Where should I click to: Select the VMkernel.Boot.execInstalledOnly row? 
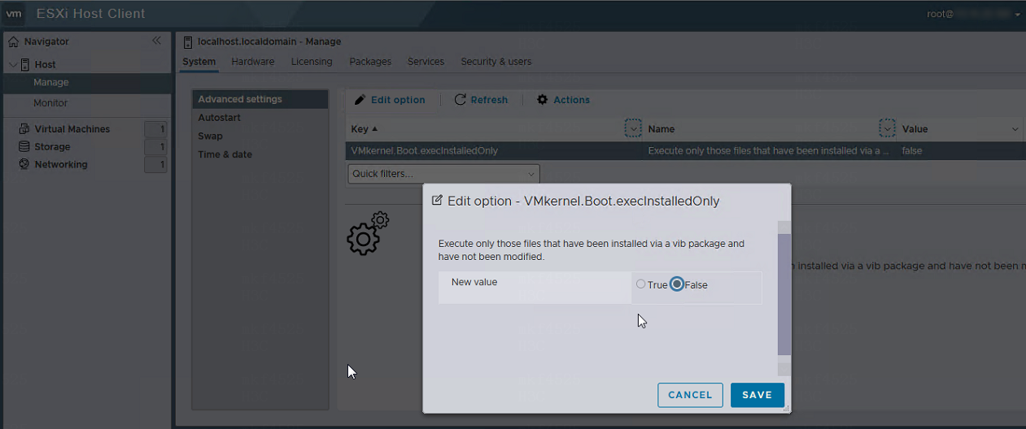[685, 151]
